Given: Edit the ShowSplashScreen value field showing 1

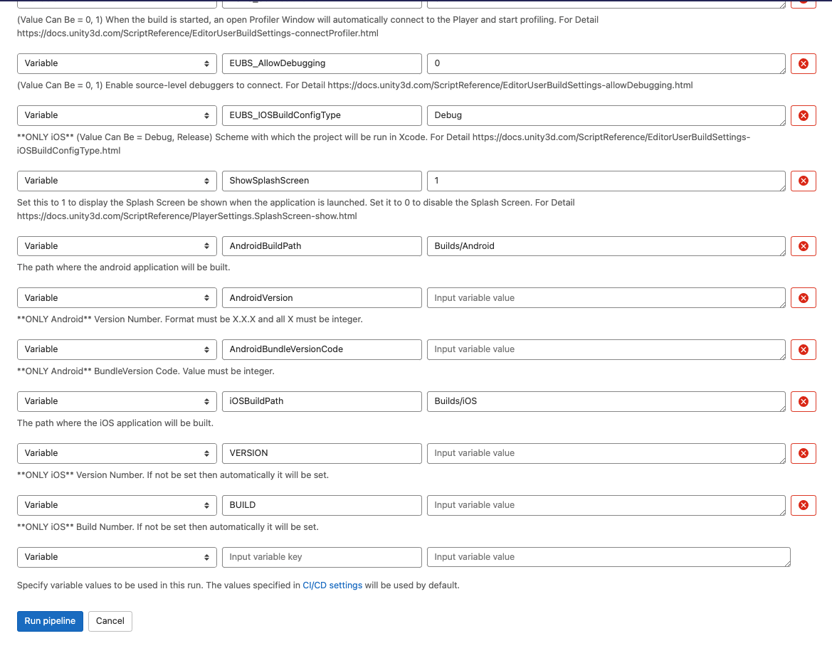Looking at the screenshot, I should 606,181.
